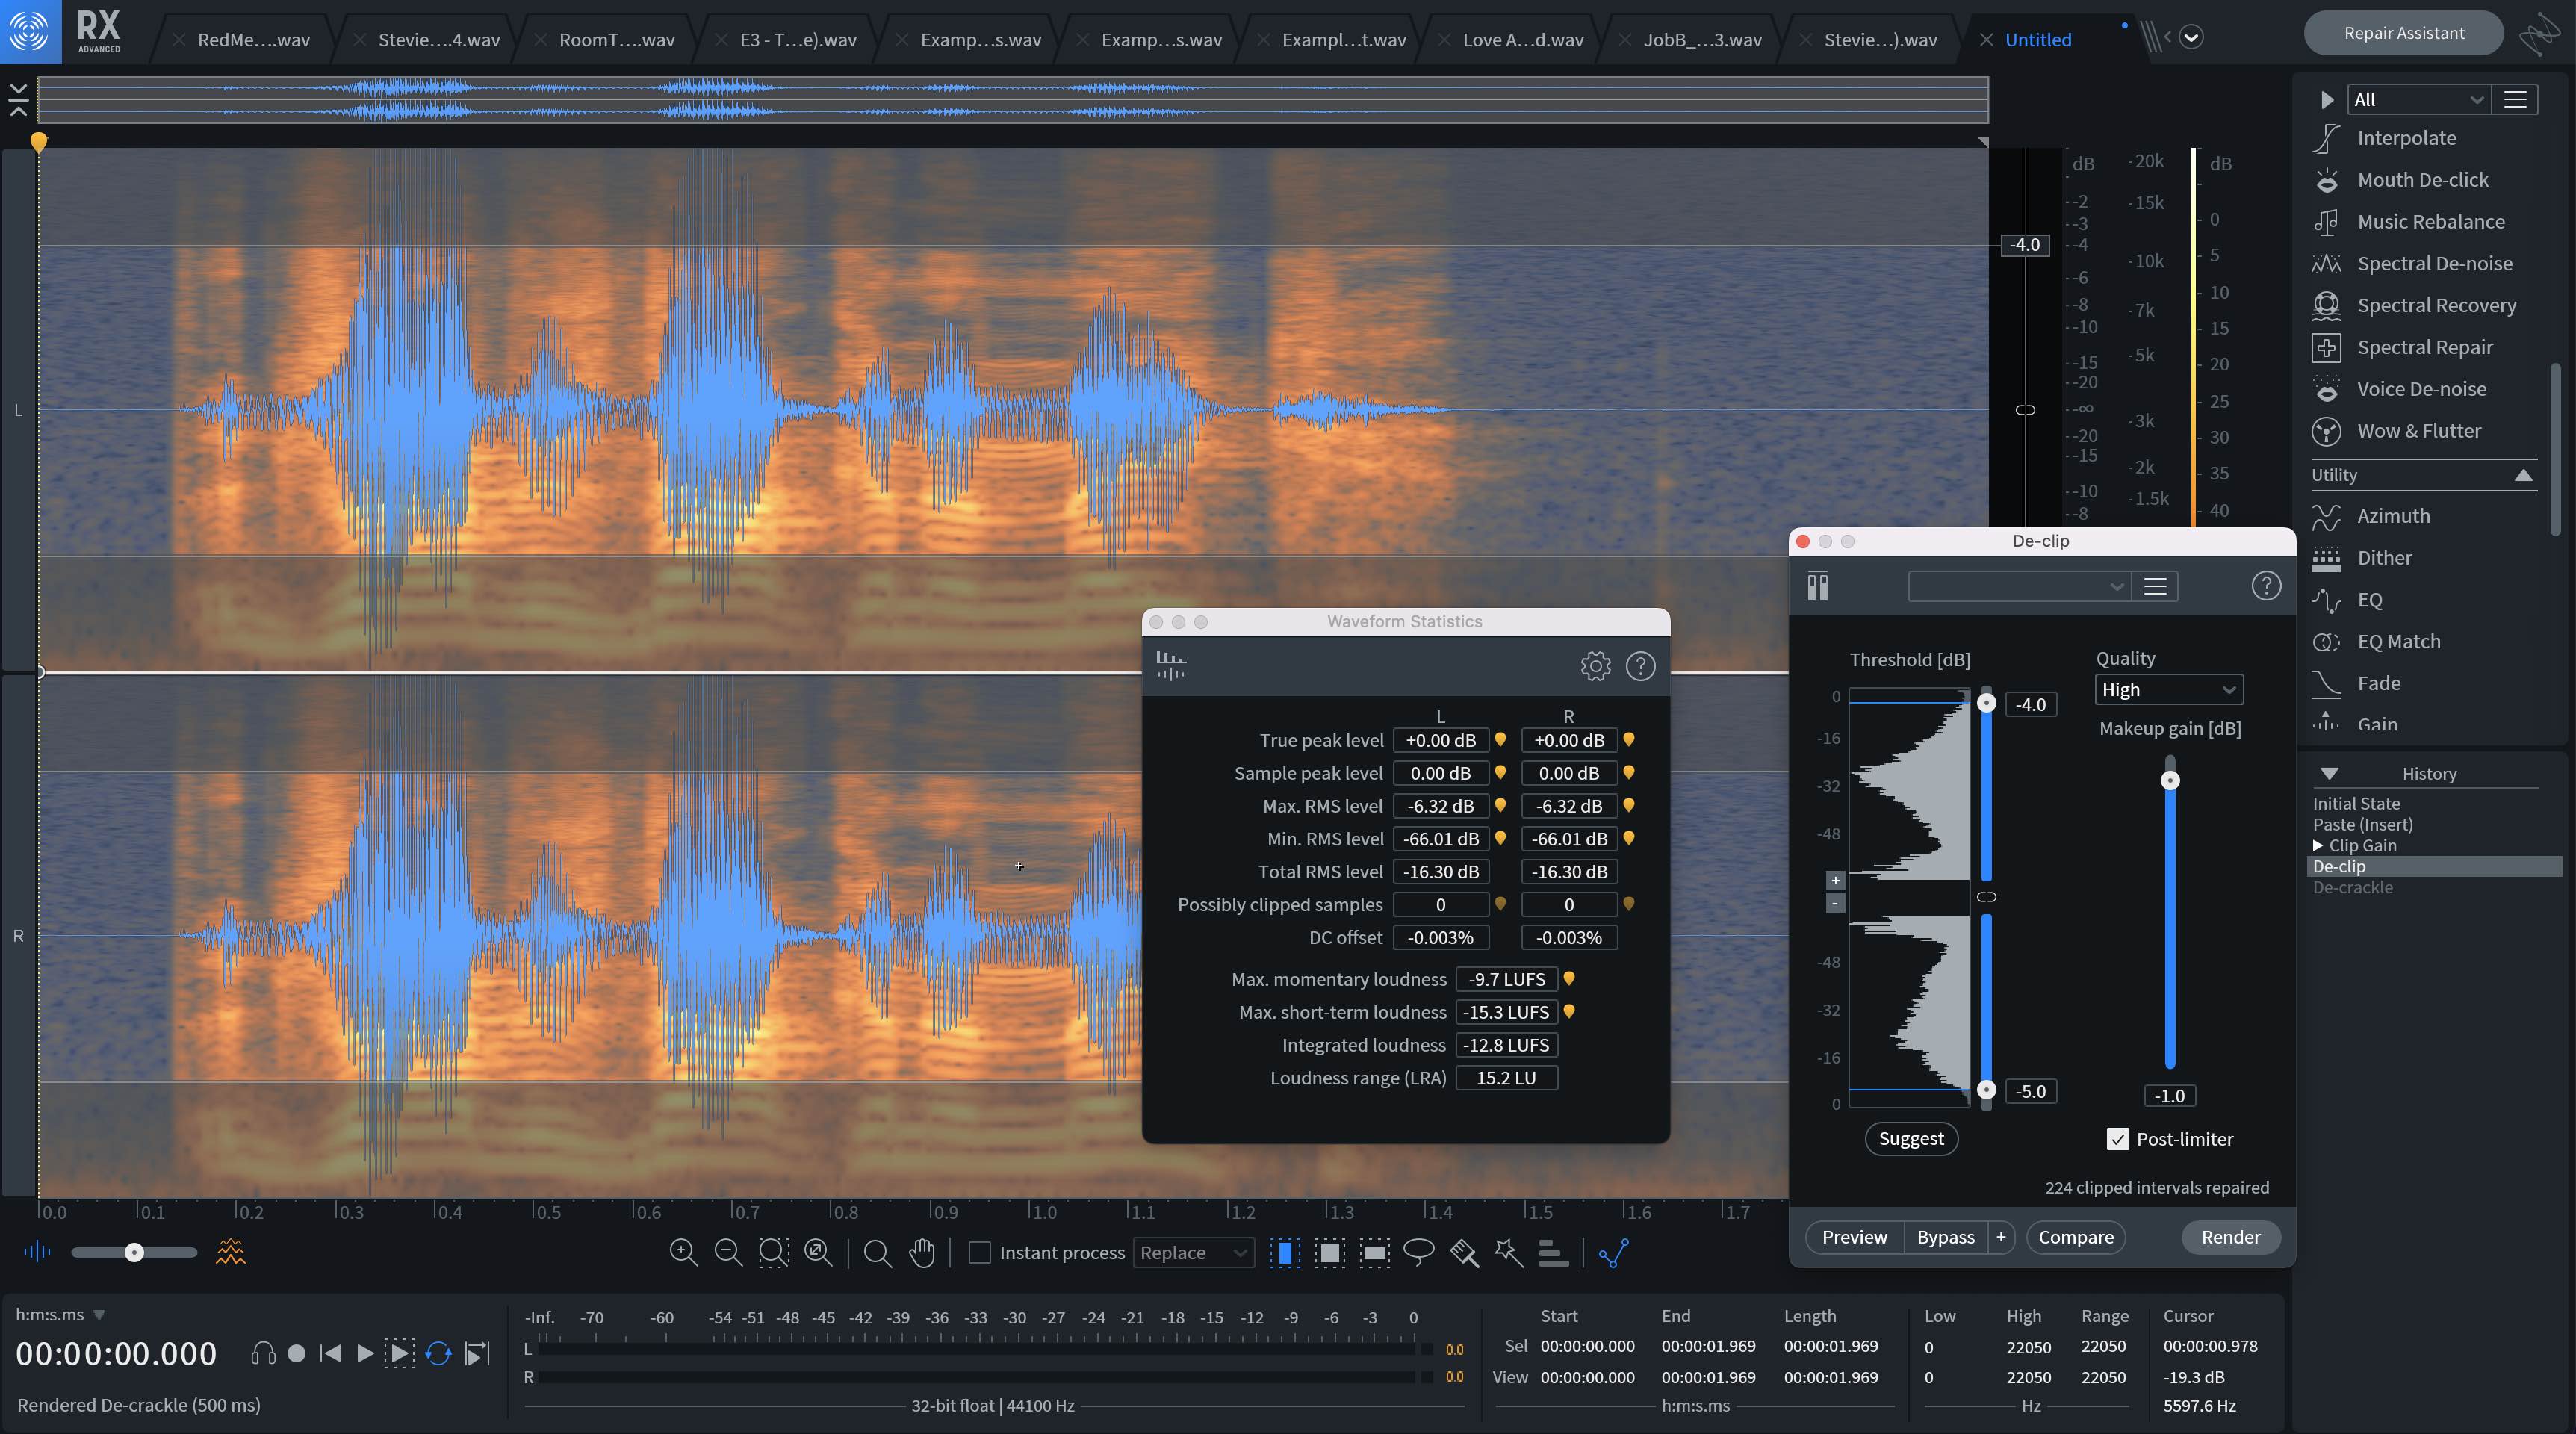Select the Zoom tool magnifier

click(x=877, y=1253)
